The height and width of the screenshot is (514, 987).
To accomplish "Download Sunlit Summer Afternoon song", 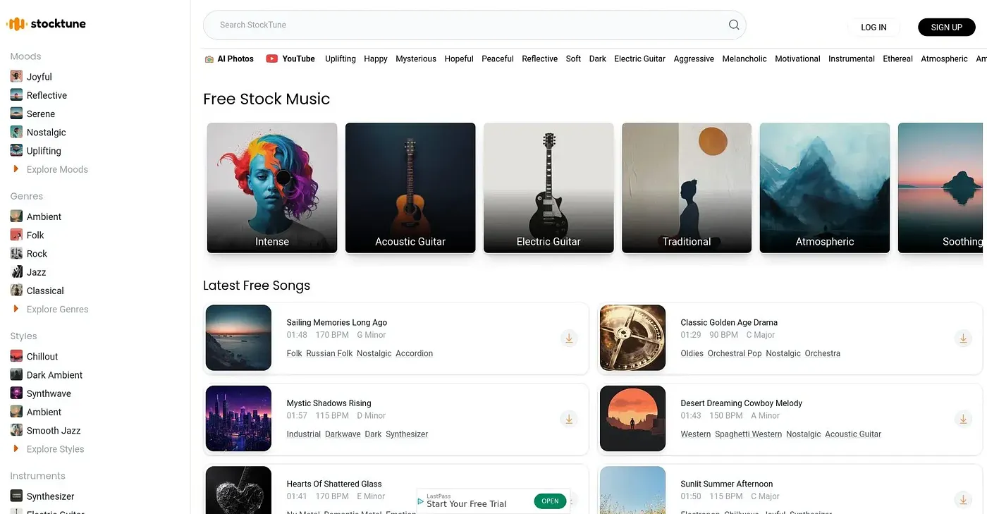I will (x=963, y=500).
